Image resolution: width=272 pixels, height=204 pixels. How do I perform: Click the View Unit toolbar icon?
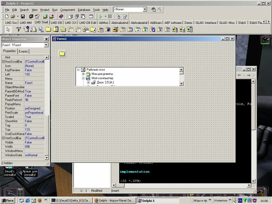click(x=71, y=16)
